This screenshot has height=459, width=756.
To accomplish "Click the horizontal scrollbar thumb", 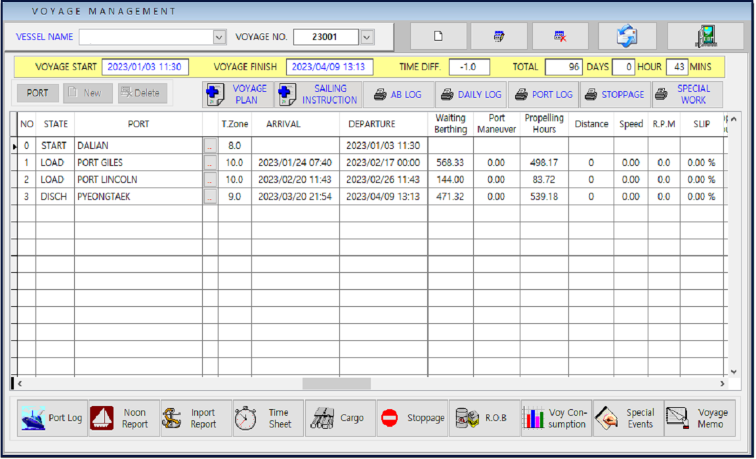I will coord(337,384).
